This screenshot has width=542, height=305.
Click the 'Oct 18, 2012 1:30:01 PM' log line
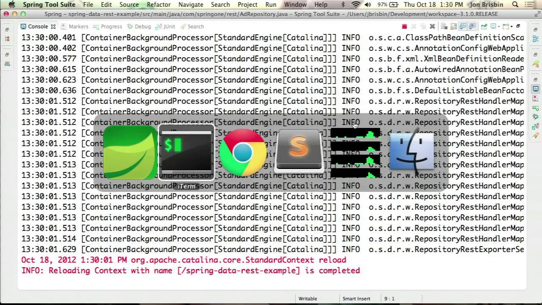[x=184, y=260]
